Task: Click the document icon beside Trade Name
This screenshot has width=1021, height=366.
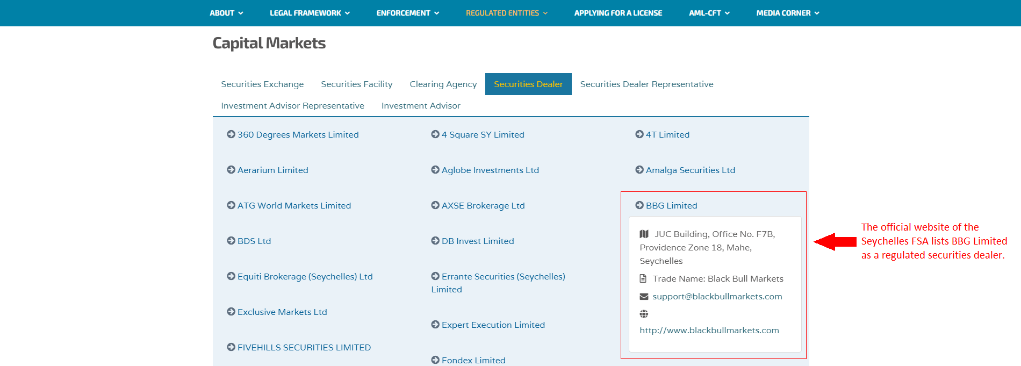Action: (x=643, y=278)
